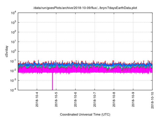Click the magenta dropout spike near 2018-10-5

click(x=52, y=81)
